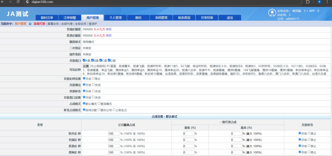Choose 直补公司 for 补货占成模式

(99, 110)
